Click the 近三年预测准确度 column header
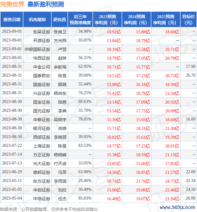Viewport: 197px width, 212px height. (x=80, y=19)
